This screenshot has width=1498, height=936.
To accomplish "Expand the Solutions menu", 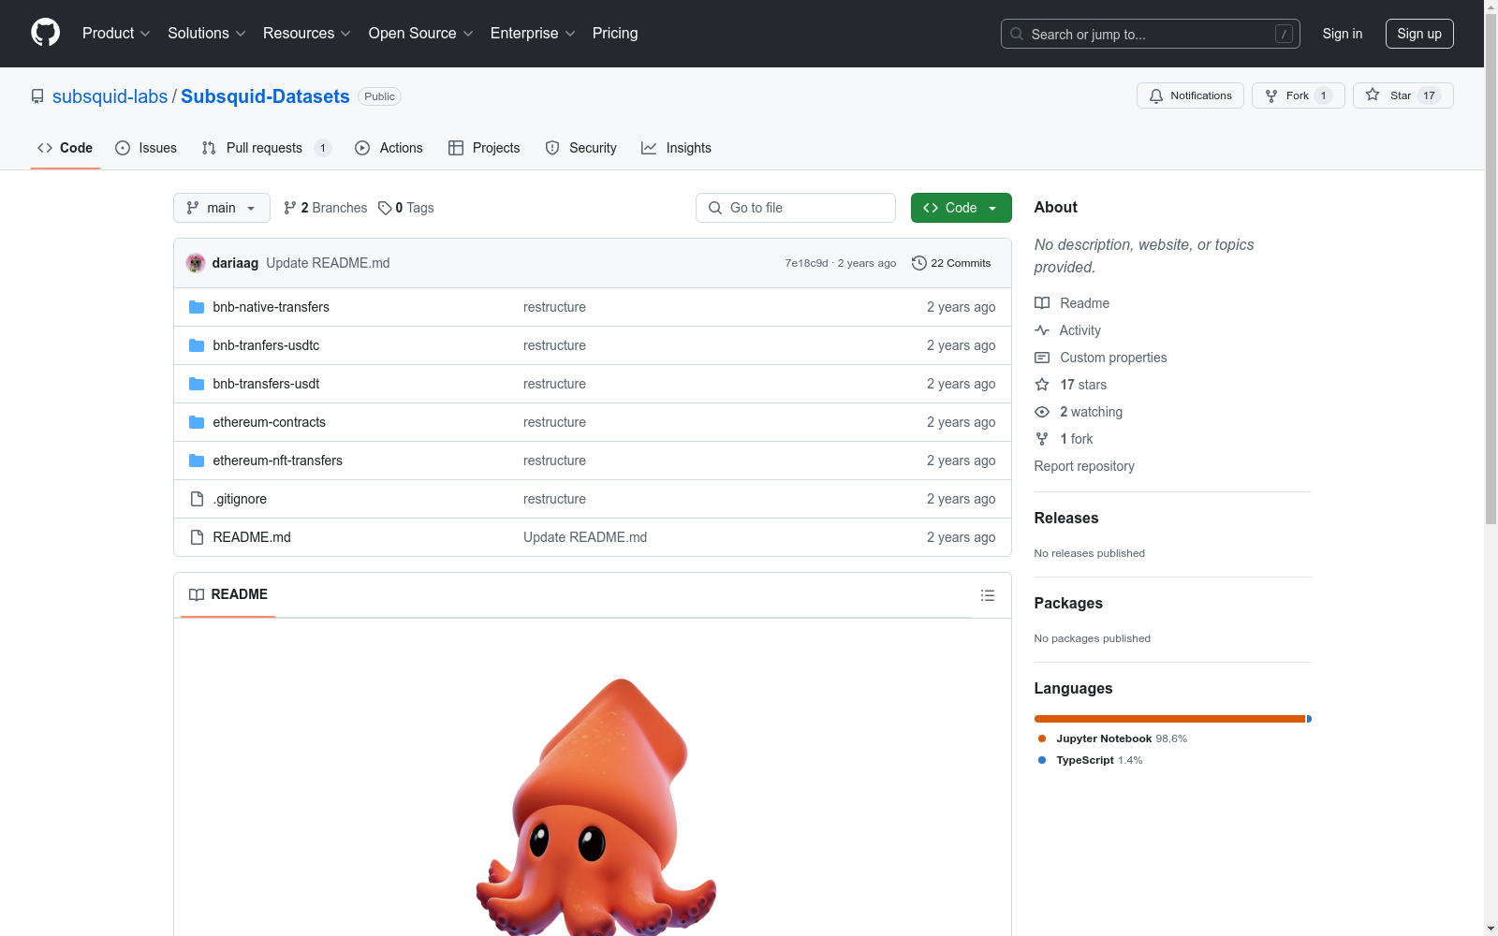I will 207,34.
